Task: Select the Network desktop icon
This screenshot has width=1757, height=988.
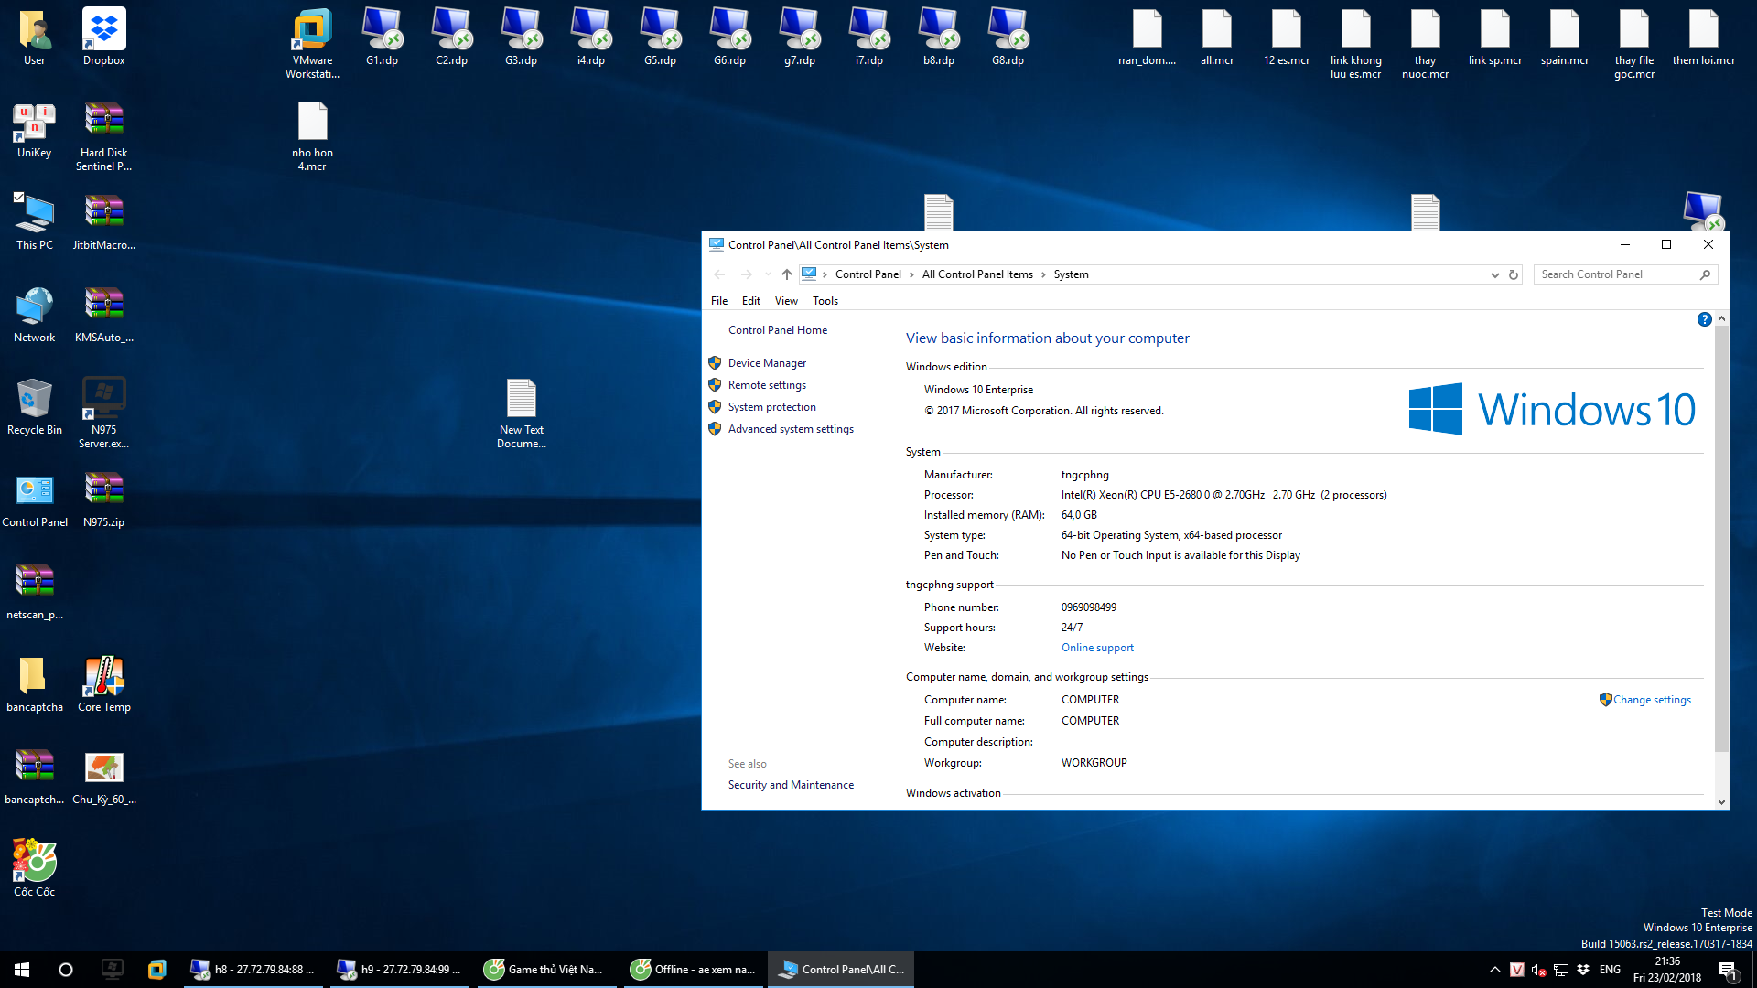Action: click(x=34, y=314)
